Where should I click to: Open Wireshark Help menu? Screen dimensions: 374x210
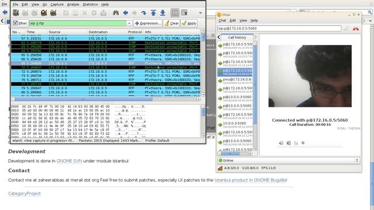click(105, 5)
